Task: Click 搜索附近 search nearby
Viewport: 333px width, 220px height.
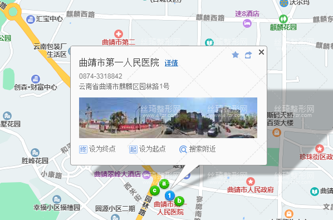Action: pos(198,149)
